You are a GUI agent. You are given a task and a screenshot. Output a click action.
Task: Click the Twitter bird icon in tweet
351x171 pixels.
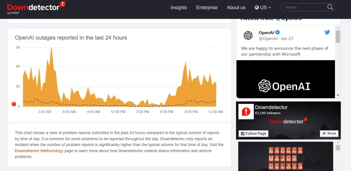pyautogui.click(x=327, y=32)
